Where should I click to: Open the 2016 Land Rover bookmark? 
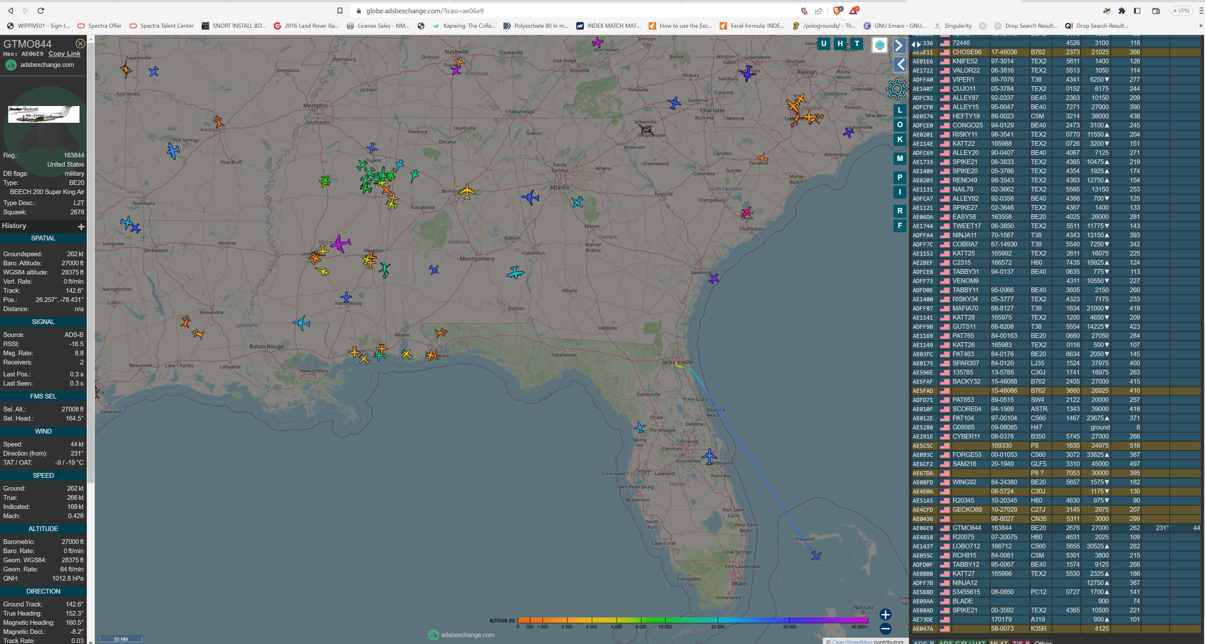pyautogui.click(x=306, y=26)
